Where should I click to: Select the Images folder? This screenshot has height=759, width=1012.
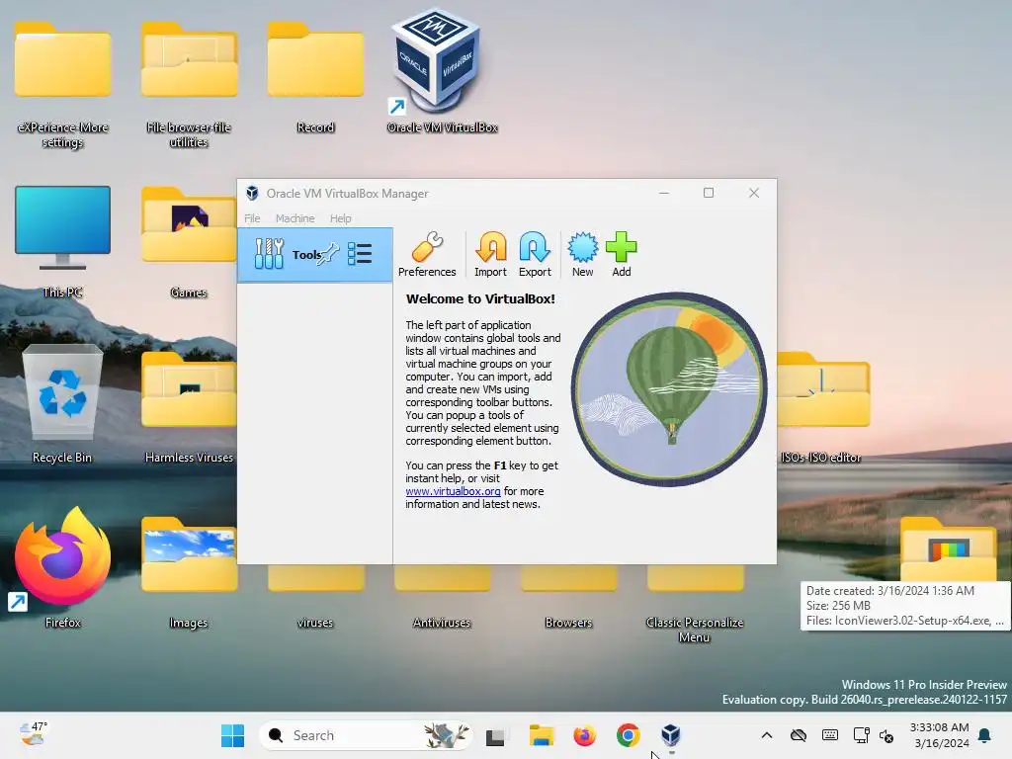tap(189, 571)
